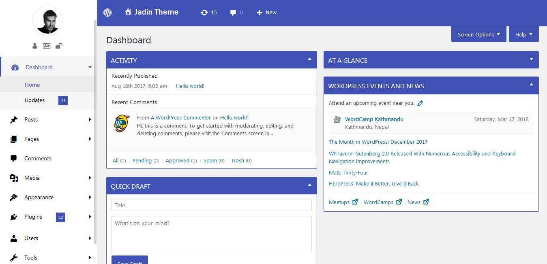Image resolution: width=547 pixels, height=264 pixels.
Task: Open Updates in sidebar menu
Action: point(34,100)
